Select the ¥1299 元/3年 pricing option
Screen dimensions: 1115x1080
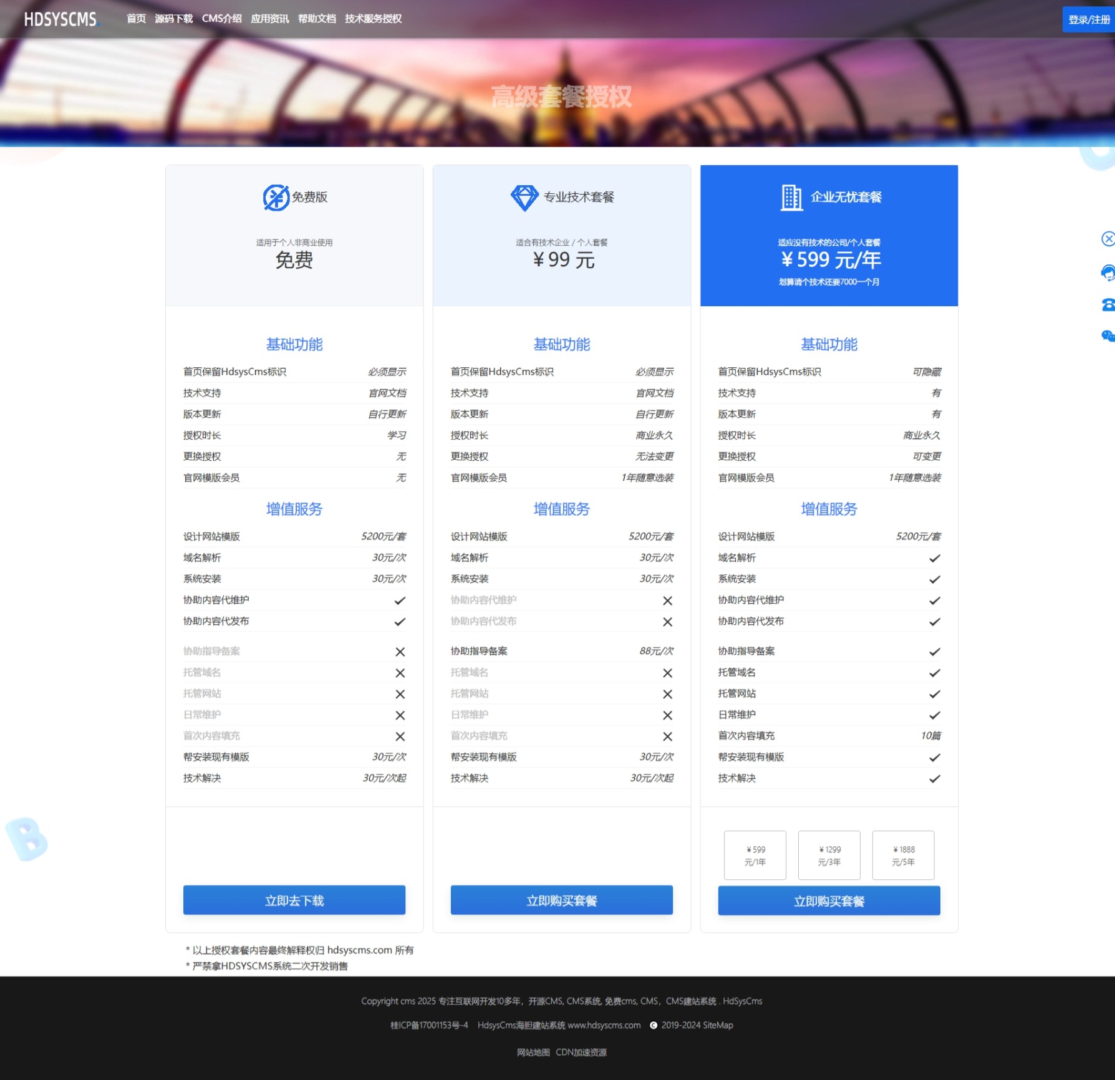[x=829, y=856]
